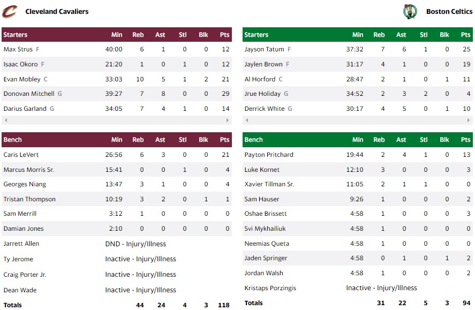Open Jayson Tatum player link
Screen dimensions: 475x310
pyautogui.click(x=264, y=49)
